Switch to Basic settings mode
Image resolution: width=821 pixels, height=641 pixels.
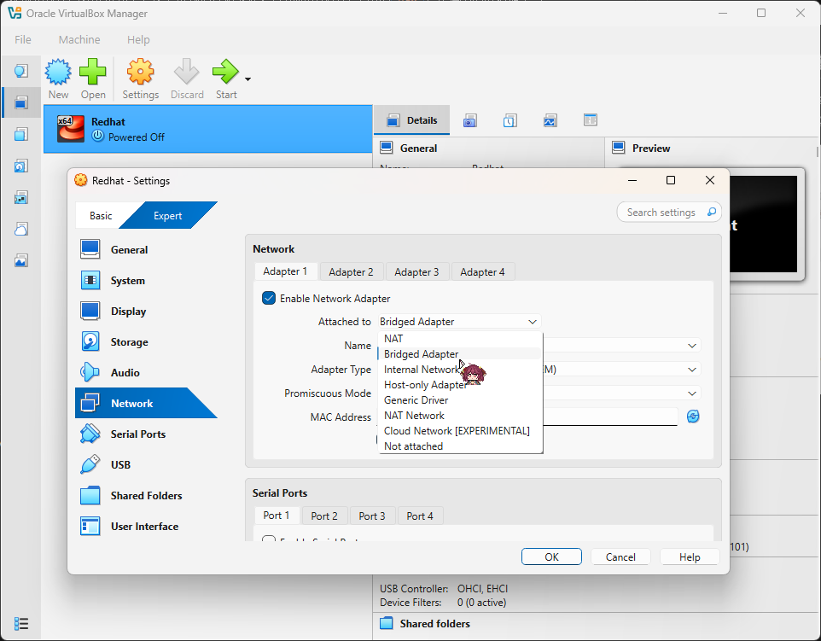click(101, 216)
